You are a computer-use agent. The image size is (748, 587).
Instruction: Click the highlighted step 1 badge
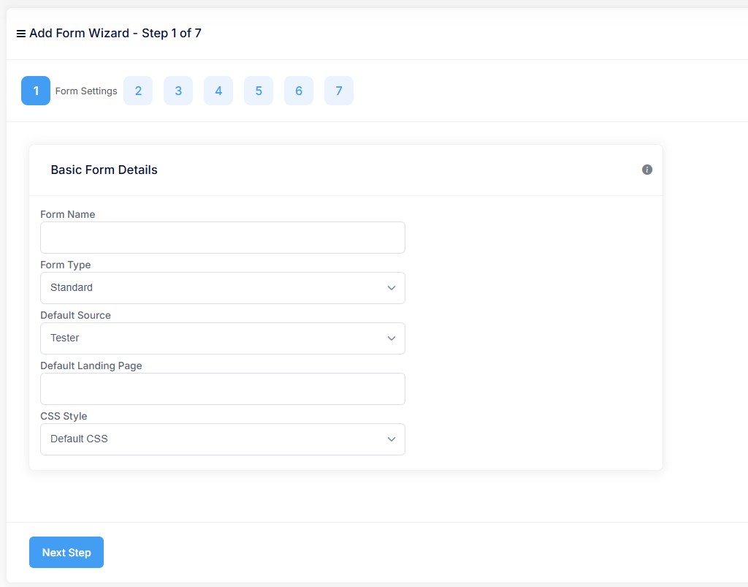(x=36, y=91)
